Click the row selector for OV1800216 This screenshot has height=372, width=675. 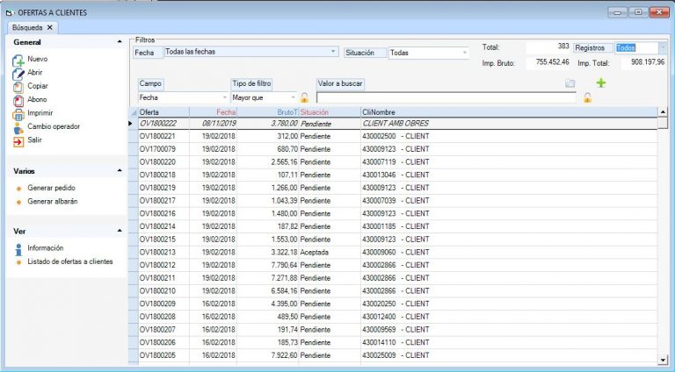point(133,213)
